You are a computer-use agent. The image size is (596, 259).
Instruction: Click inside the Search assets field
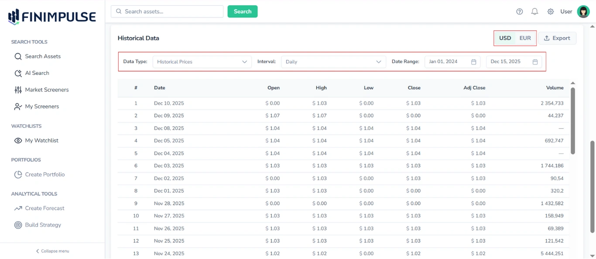[x=167, y=11]
